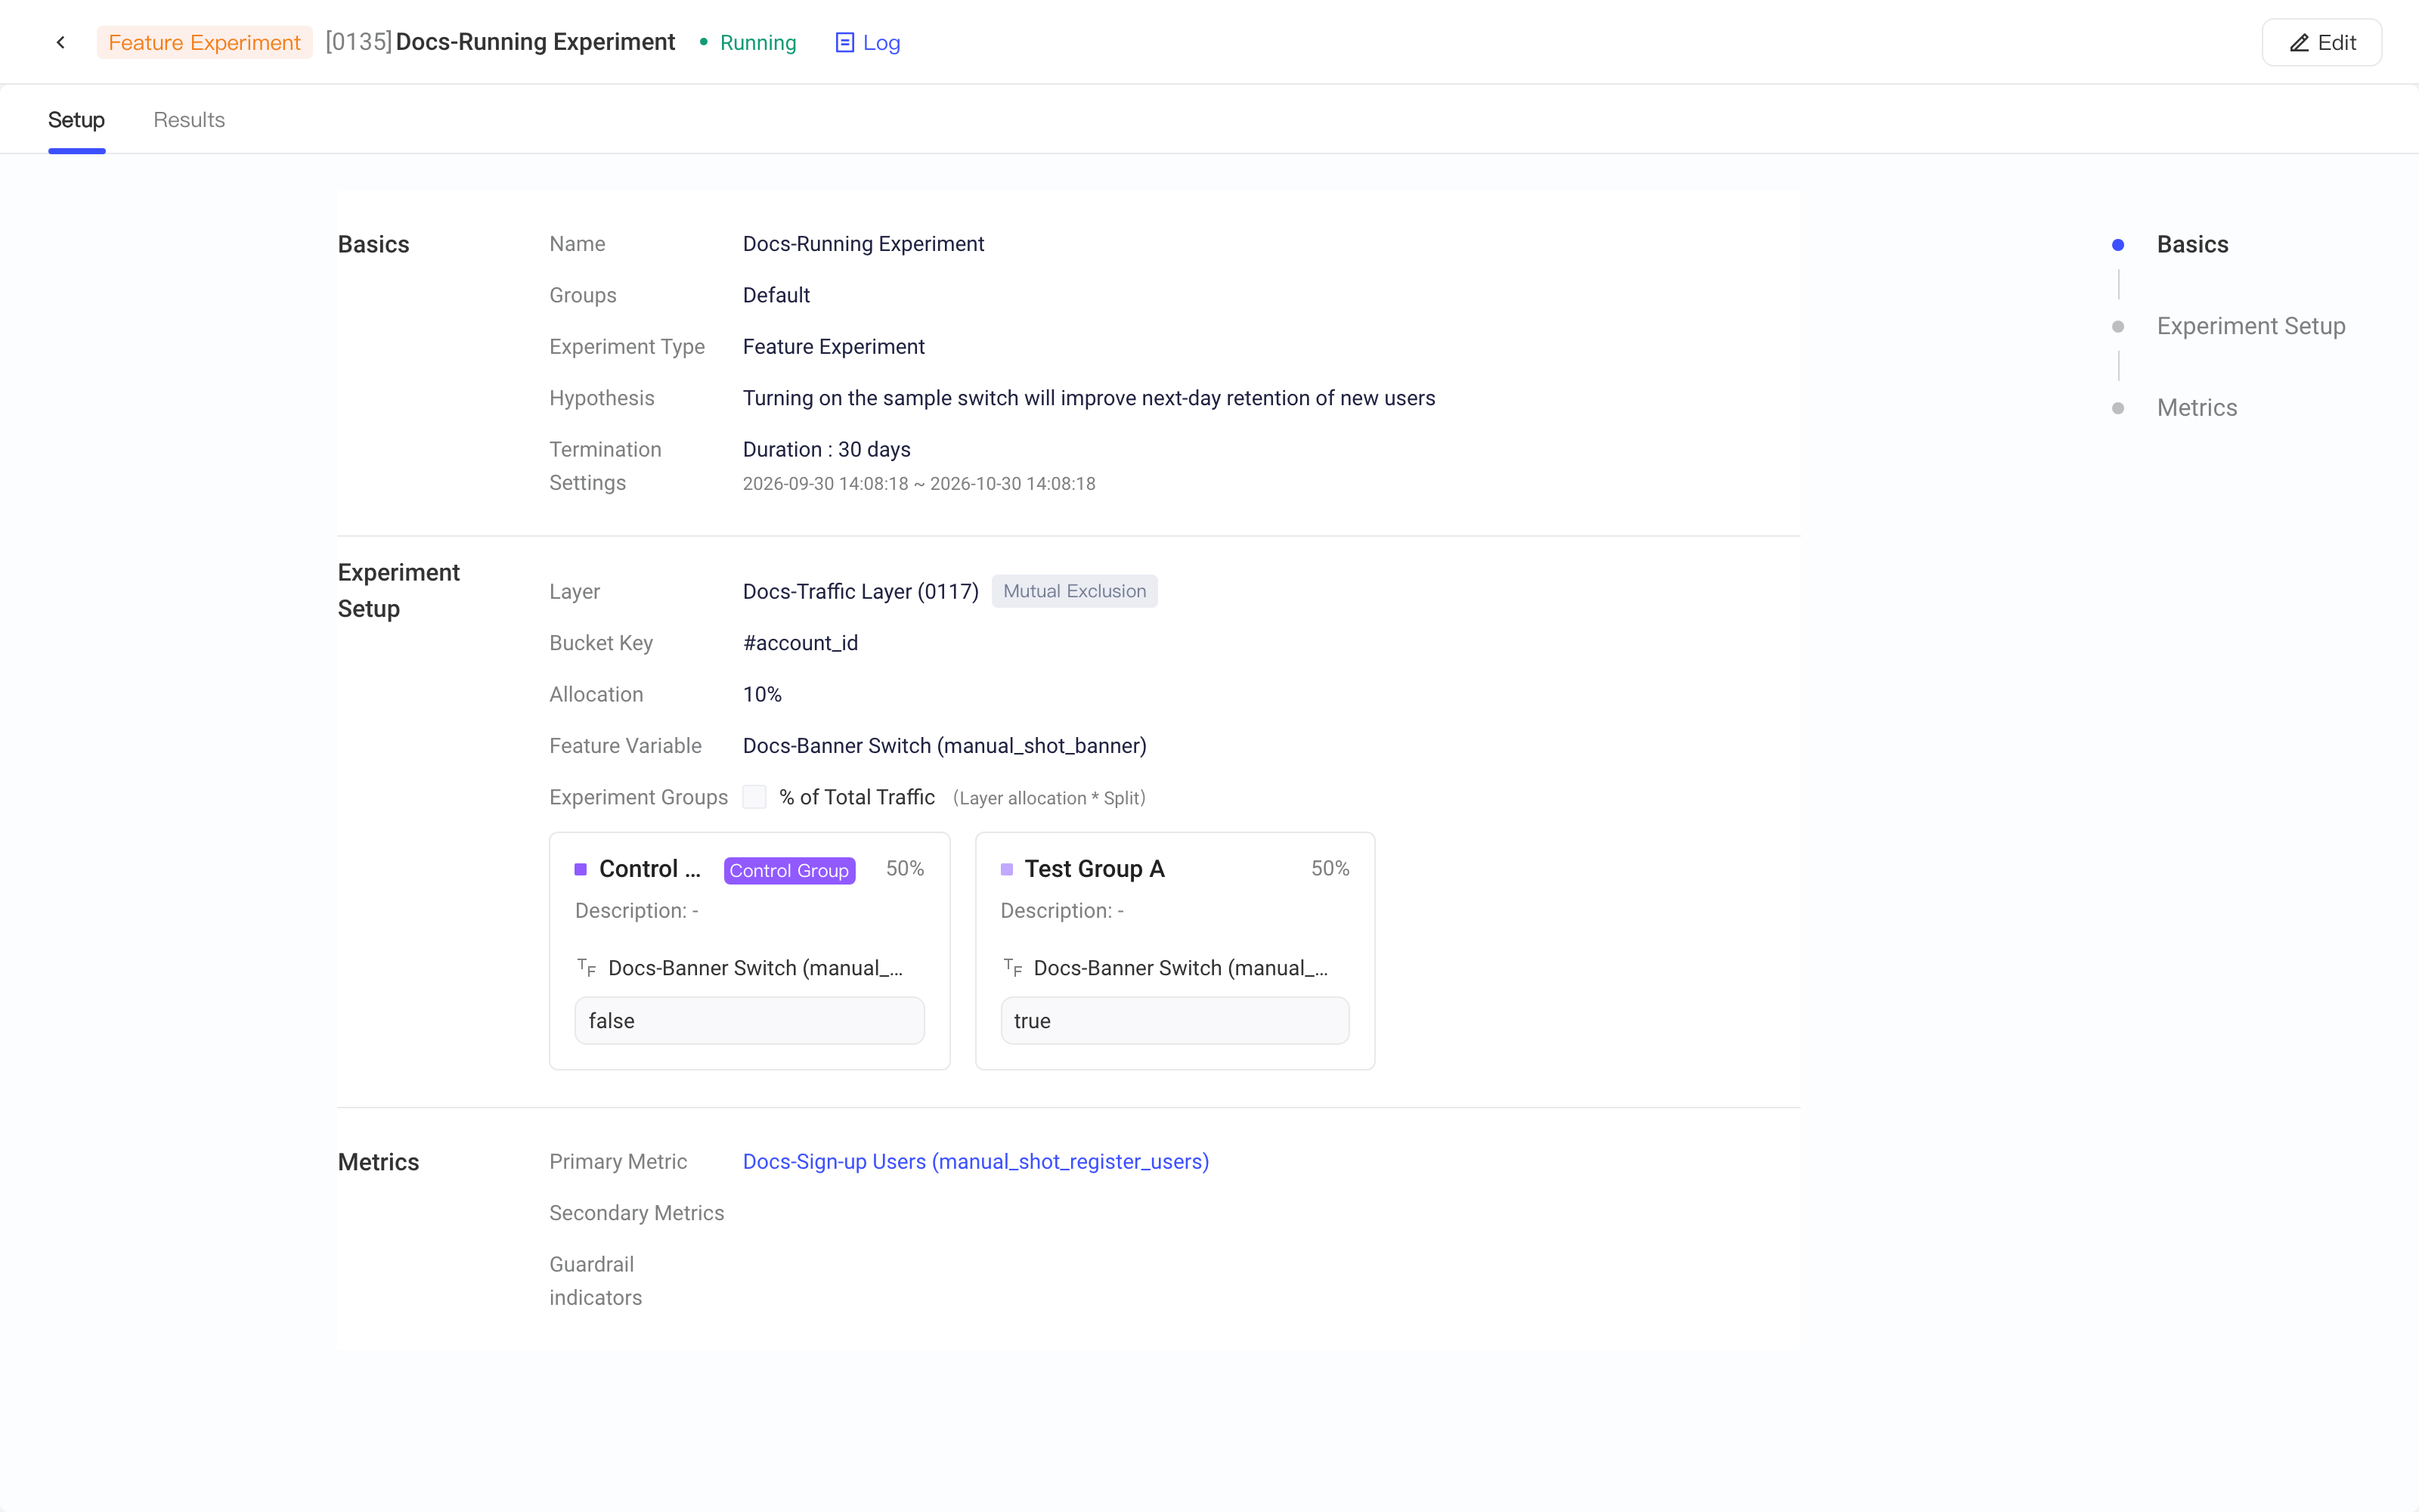Click the Test Group A color square
The height and width of the screenshot is (1512, 2419).
click(x=1007, y=869)
